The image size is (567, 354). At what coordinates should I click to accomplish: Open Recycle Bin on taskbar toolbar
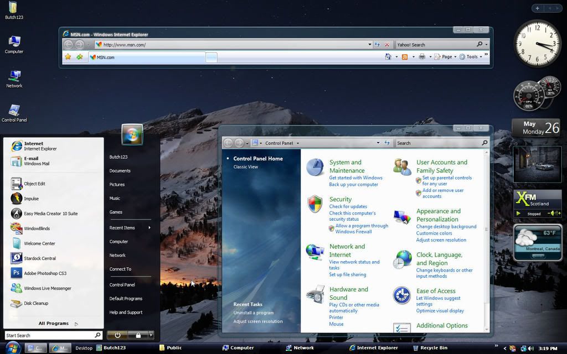click(430, 348)
